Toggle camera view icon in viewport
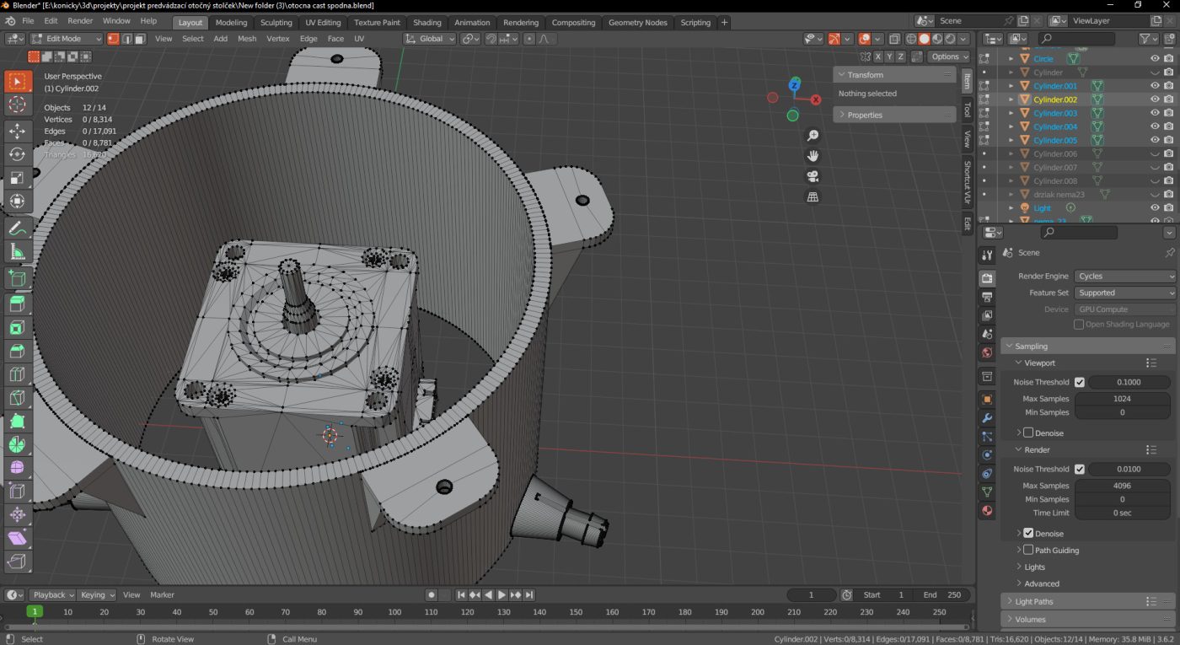This screenshot has height=645, width=1180. click(x=813, y=176)
